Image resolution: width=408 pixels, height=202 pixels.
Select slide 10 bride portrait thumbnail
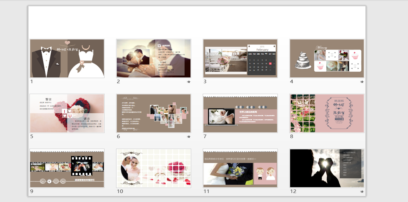(154, 168)
